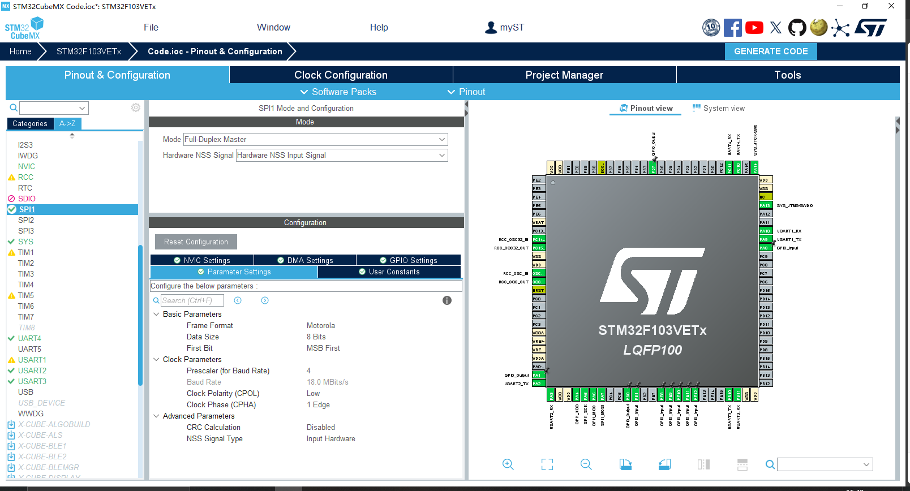Open the ST community network icon

840,28
